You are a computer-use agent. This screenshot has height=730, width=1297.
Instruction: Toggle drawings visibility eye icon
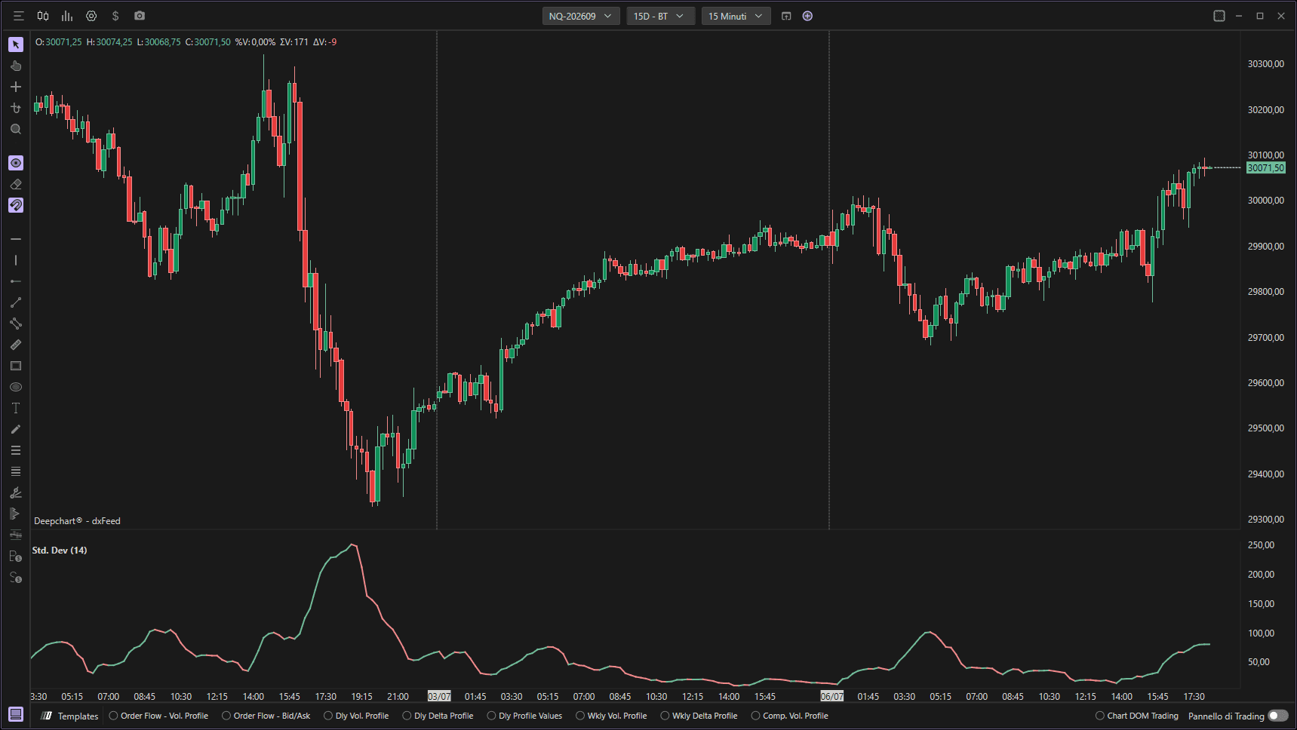[x=16, y=163]
